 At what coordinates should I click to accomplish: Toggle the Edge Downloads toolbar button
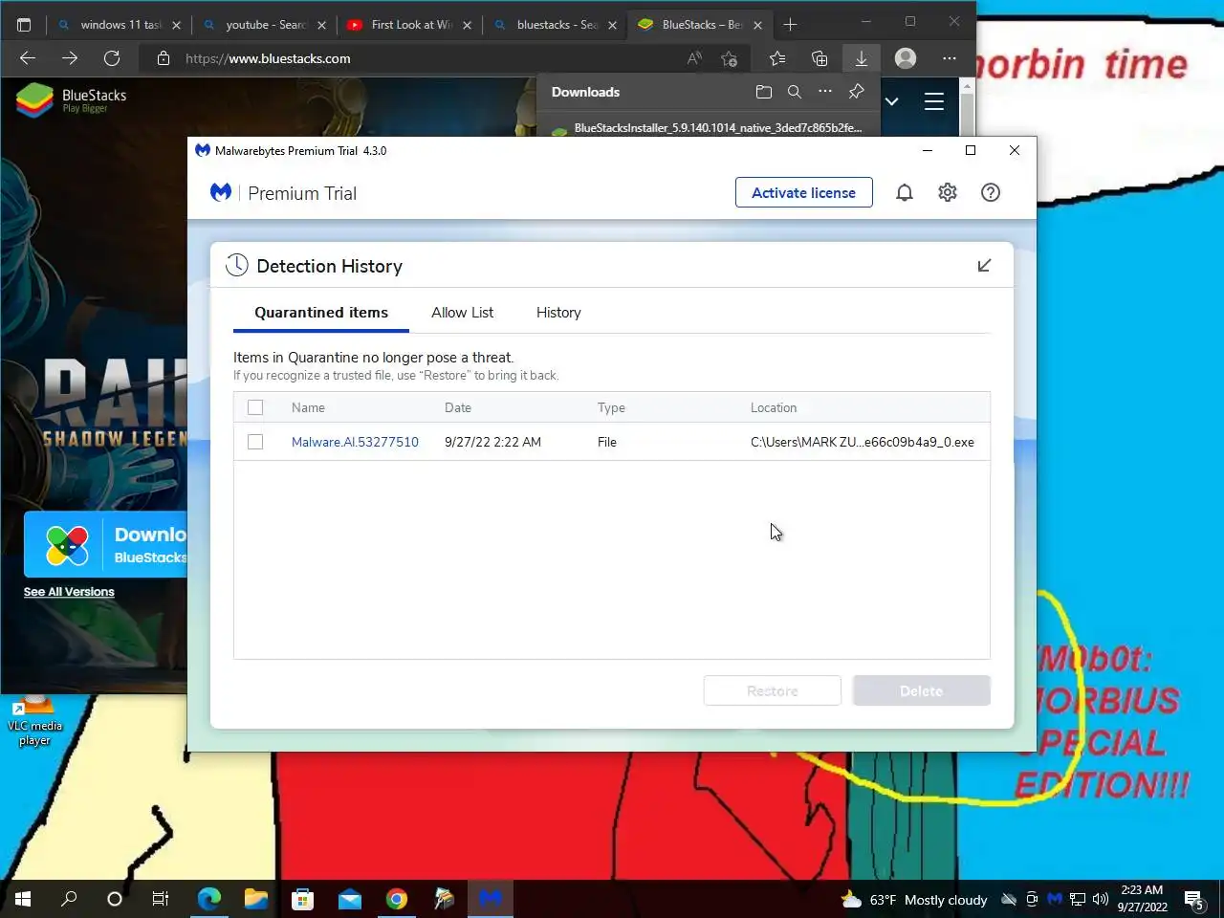click(862, 58)
